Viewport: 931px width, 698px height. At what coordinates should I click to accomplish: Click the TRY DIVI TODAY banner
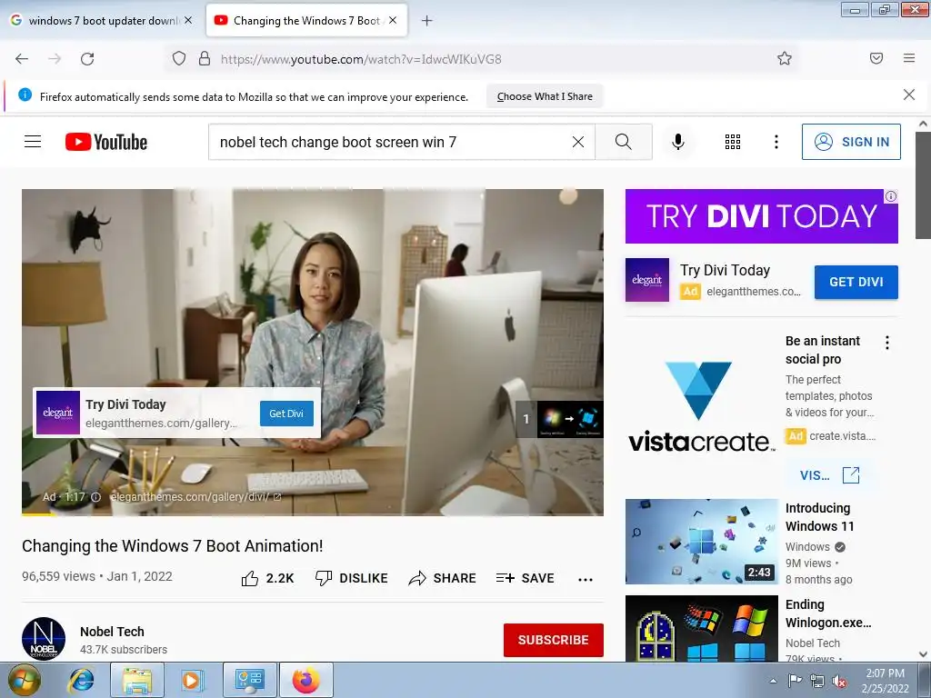click(761, 216)
